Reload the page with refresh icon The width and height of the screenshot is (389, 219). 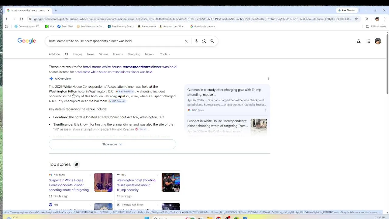[22, 19]
